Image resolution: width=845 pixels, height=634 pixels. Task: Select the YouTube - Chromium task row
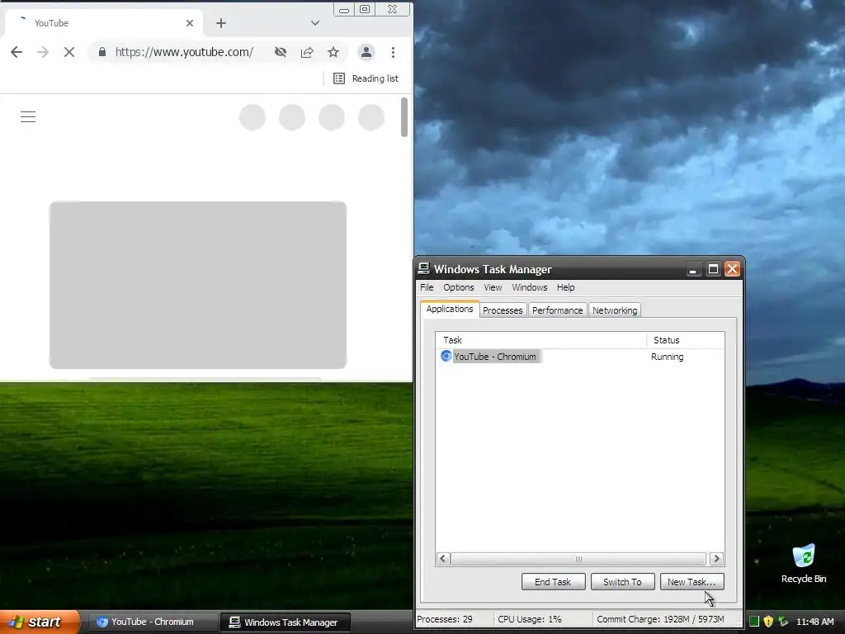point(580,357)
